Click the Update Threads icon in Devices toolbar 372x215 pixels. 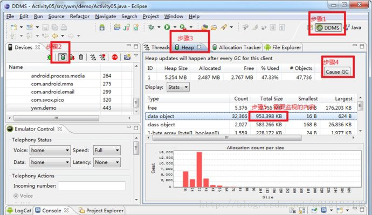(x=93, y=57)
